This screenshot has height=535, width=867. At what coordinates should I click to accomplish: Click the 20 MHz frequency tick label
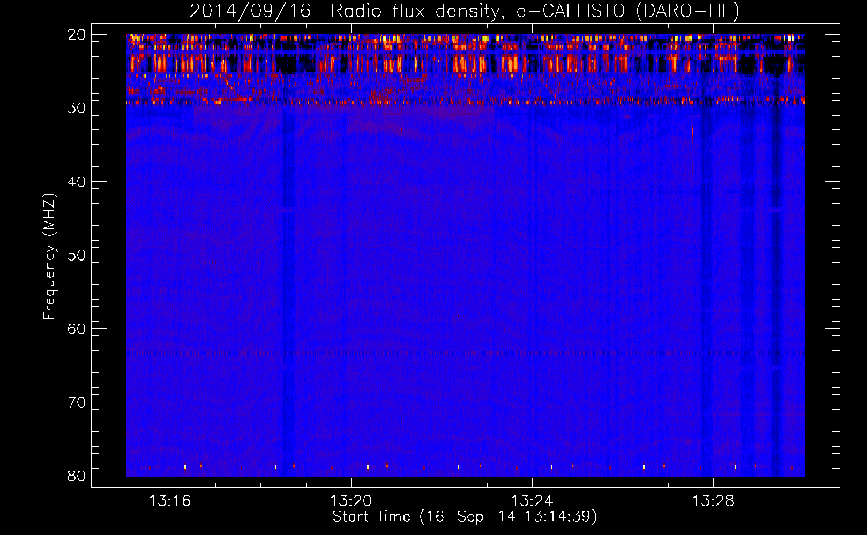pos(77,35)
